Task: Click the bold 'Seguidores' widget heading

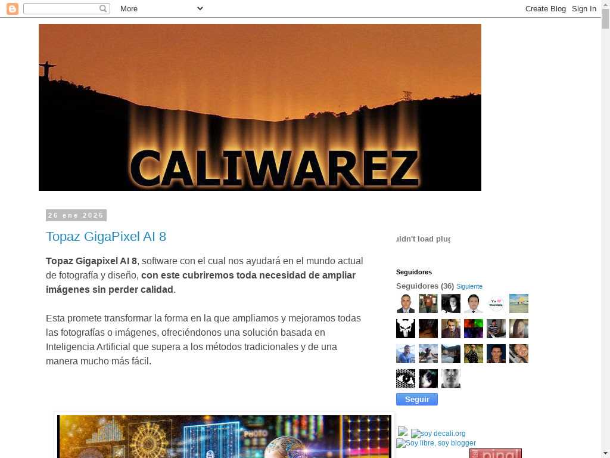Action: coord(414,272)
